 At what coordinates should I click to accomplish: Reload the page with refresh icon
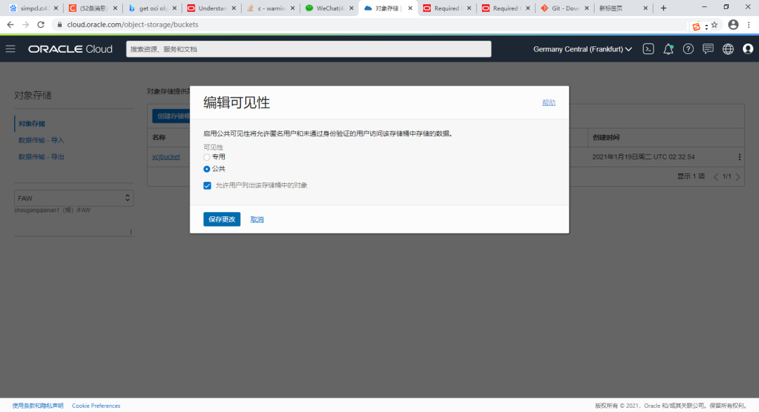41,25
